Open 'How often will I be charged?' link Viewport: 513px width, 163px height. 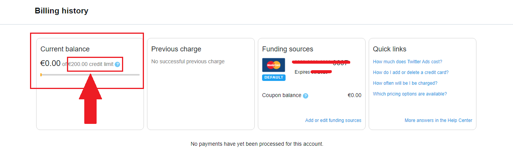405,83
